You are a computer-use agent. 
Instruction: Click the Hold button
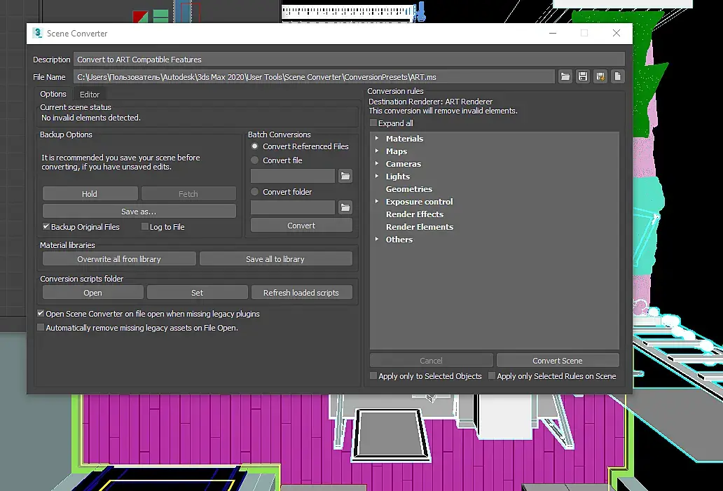(x=90, y=193)
